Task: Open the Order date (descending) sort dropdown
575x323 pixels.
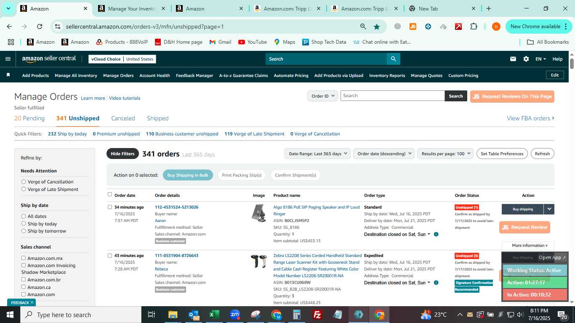Action: [384, 154]
